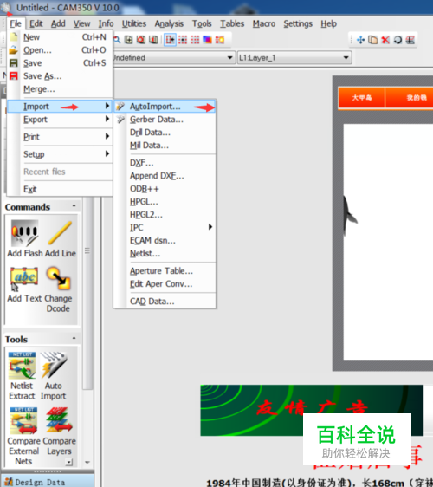This screenshot has height=487, width=433.
Task: Toggle the highlighted object snap button
Action: 170,40
